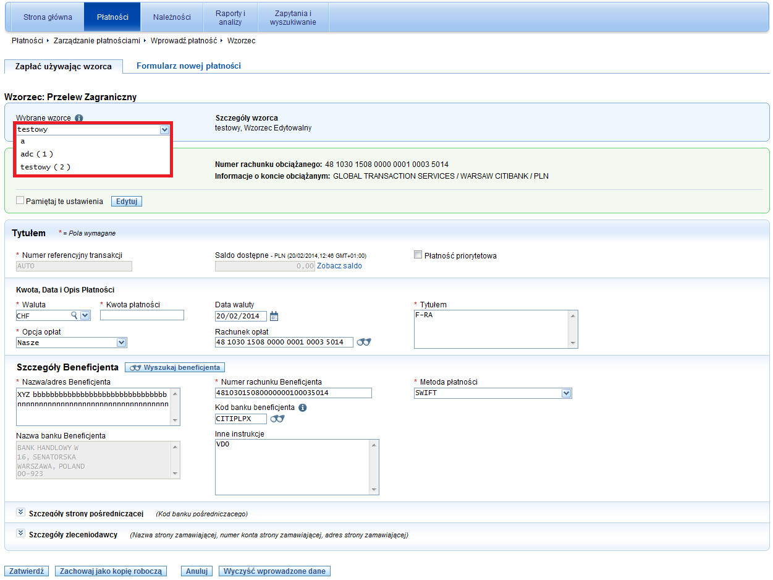773x580 pixels.
Task: Expand Szczegóły strony pośredniczącej section
Action: [x=20, y=512]
